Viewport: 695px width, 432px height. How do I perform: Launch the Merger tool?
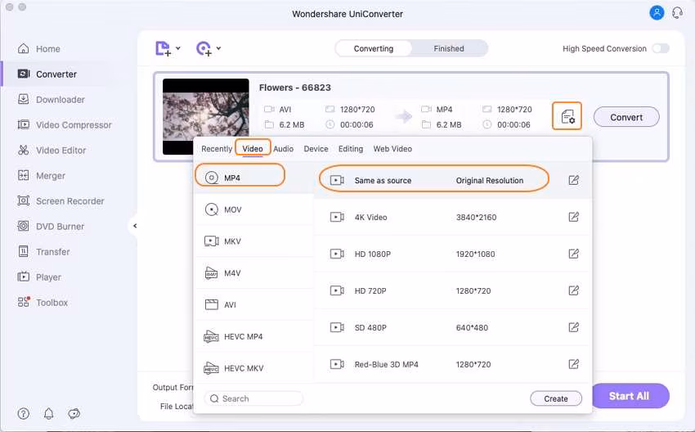click(x=41, y=176)
